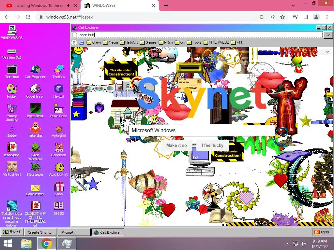Open the System (C:) drive icon
Viewport: 334px width, 250px height.
[12, 54]
